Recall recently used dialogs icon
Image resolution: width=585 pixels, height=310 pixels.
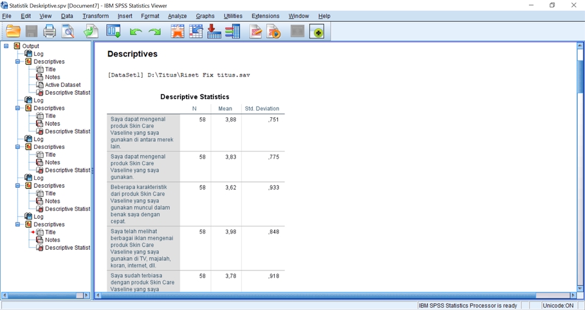(113, 31)
